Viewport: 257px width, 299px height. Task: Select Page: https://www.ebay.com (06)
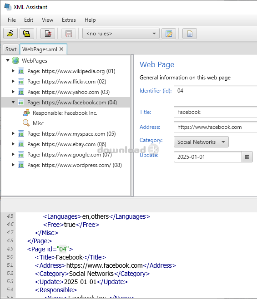coord(67,144)
